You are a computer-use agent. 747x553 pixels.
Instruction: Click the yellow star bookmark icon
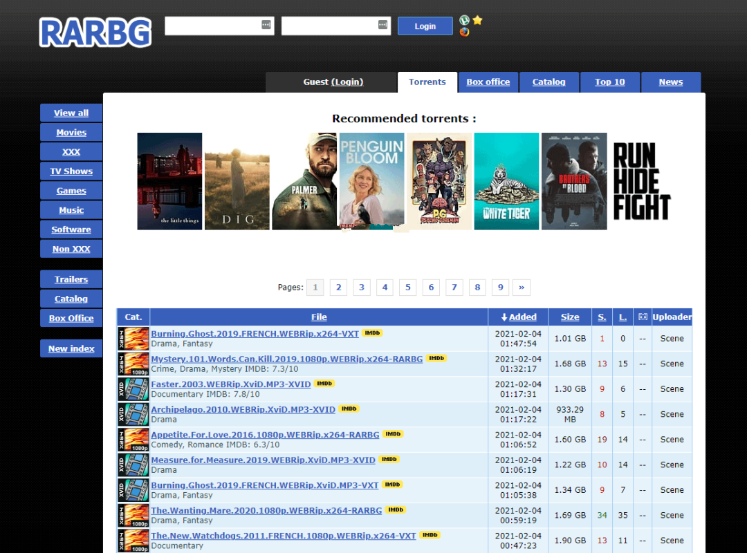click(x=477, y=20)
